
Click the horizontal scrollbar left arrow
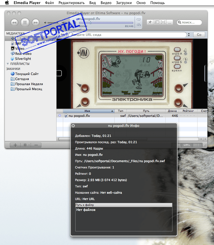point(201,139)
